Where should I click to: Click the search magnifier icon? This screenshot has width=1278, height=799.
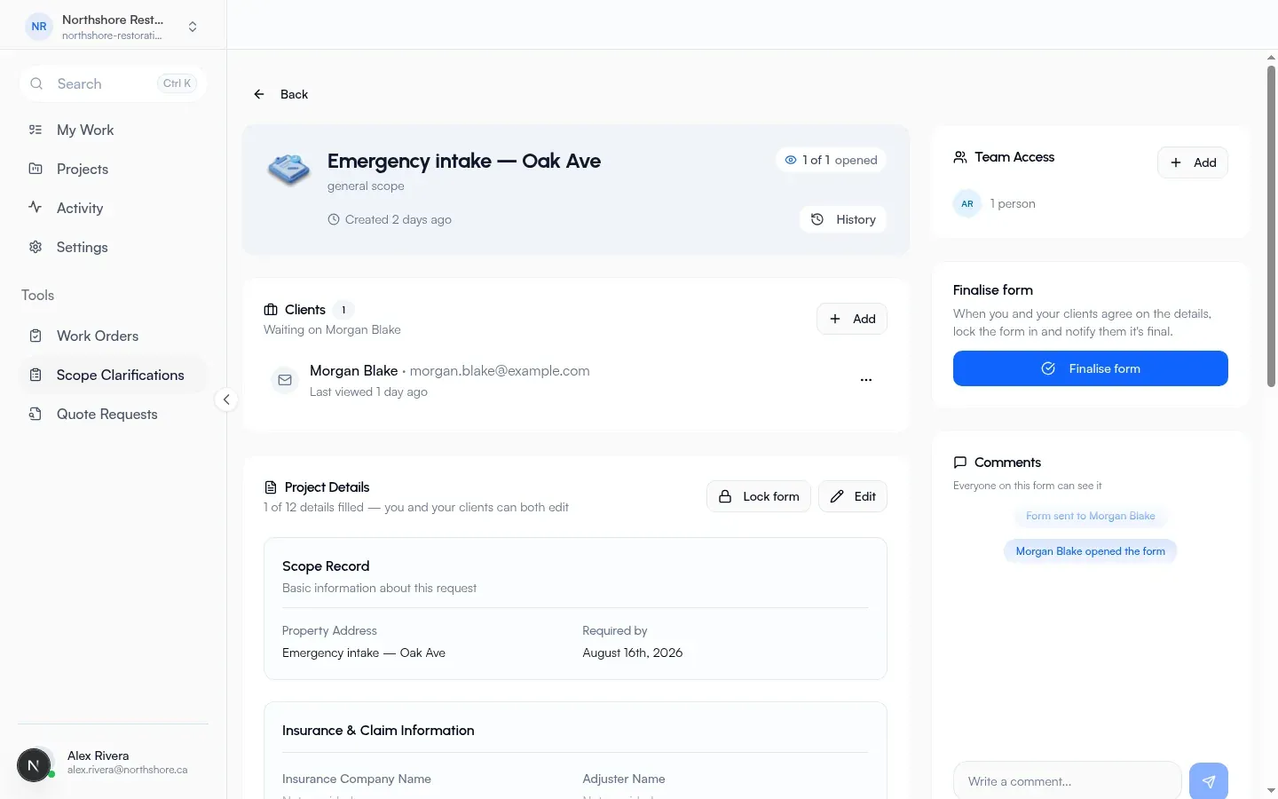click(36, 83)
